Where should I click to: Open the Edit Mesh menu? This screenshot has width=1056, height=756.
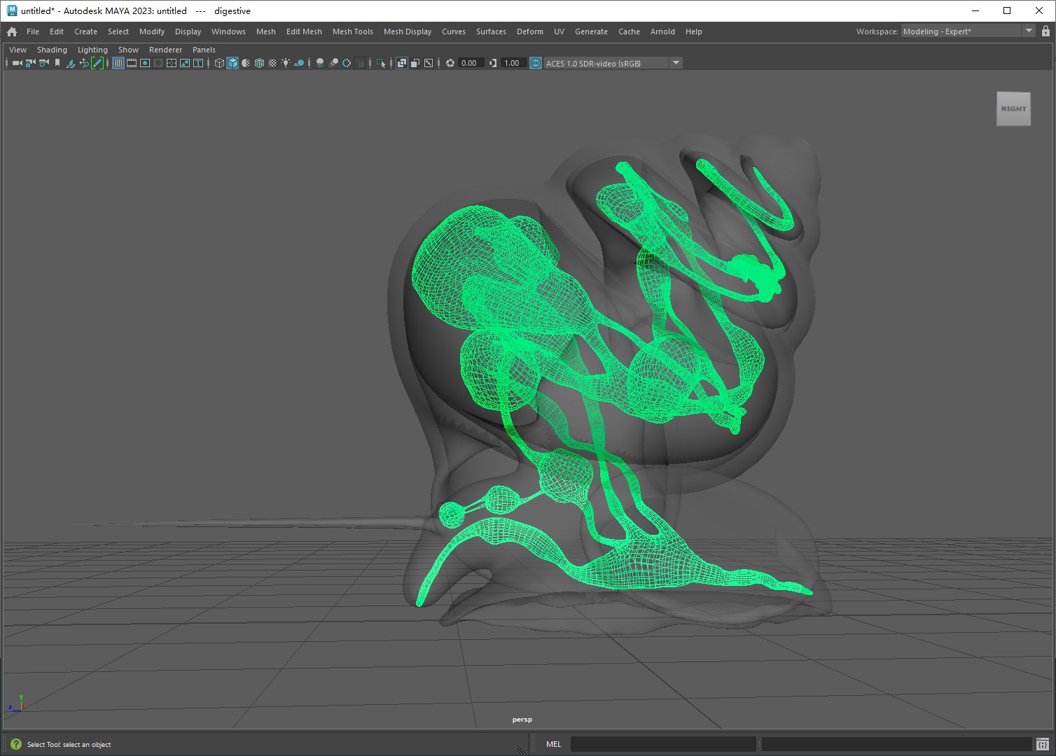coord(304,31)
